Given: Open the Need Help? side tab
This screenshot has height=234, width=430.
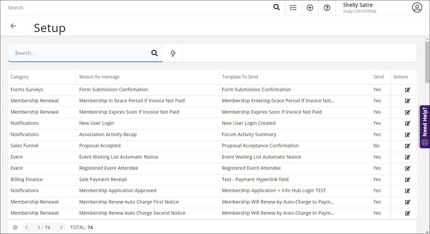Looking at the screenshot, I should point(425,127).
